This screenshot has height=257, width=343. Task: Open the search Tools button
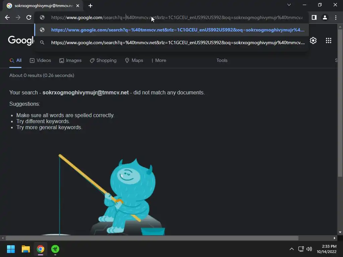coord(222,61)
